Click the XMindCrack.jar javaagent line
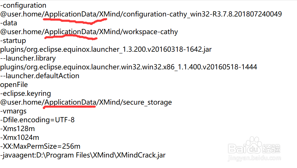The height and width of the screenshot is (168, 297). [83, 155]
